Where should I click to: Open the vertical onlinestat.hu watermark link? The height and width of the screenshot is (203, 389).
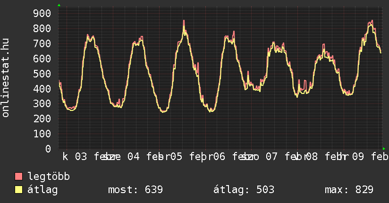(x=6, y=78)
